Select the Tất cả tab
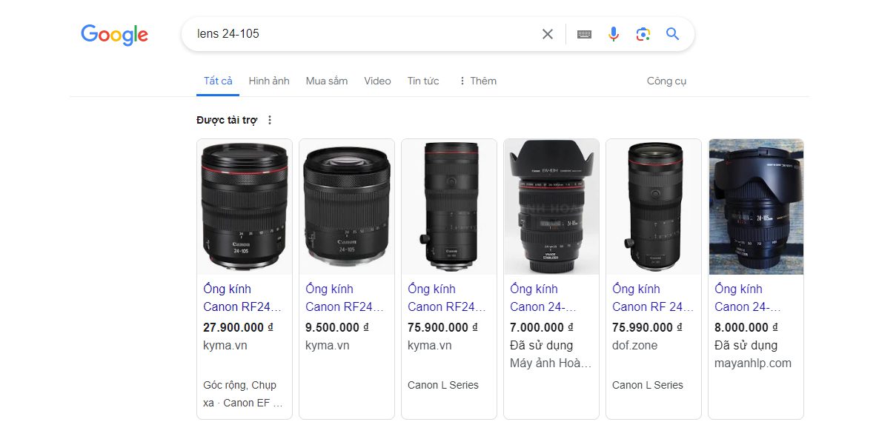This screenshot has width=879, height=439. point(218,81)
